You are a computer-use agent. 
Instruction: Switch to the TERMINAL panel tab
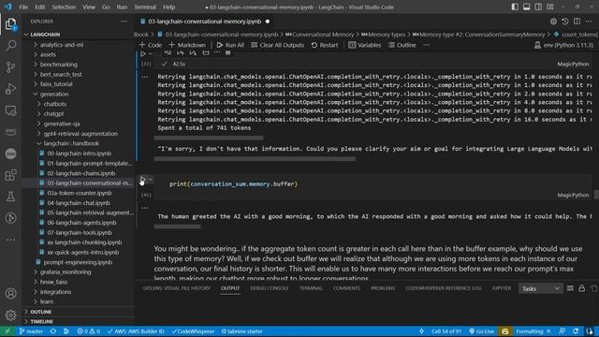click(x=311, y=288)
